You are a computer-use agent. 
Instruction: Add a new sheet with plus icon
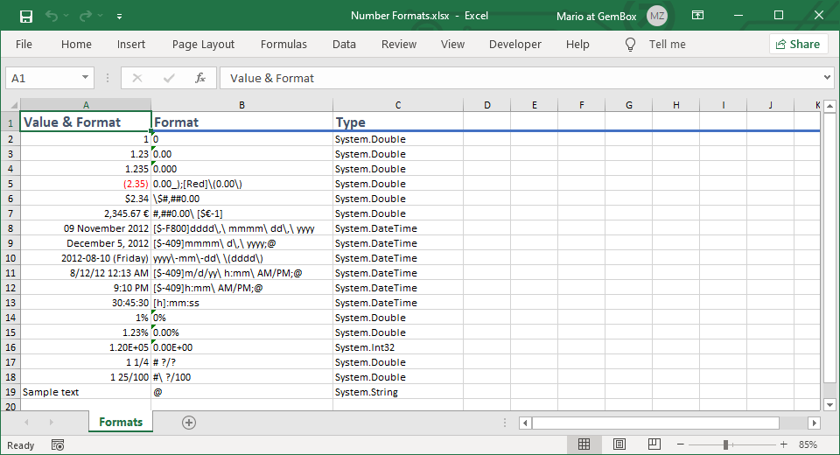[x=188, y=423]
